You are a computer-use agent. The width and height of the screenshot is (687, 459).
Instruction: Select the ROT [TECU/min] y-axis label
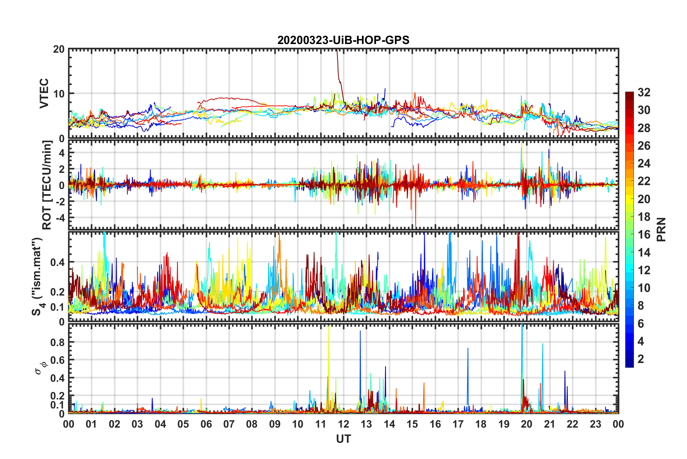click(x=47, y=185)
